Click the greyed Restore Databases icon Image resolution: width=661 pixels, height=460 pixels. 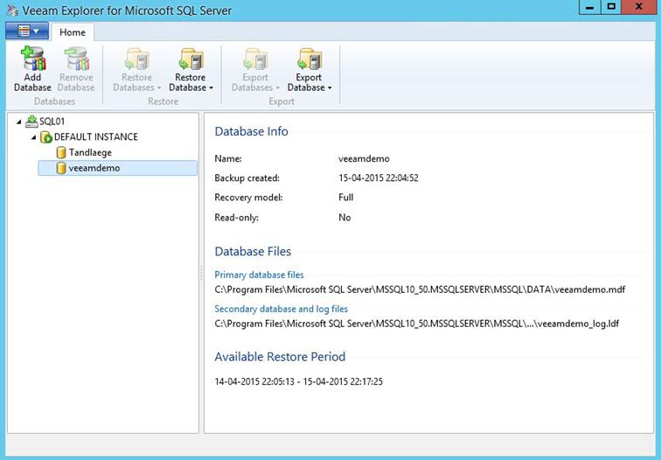(x=137, y=59)
